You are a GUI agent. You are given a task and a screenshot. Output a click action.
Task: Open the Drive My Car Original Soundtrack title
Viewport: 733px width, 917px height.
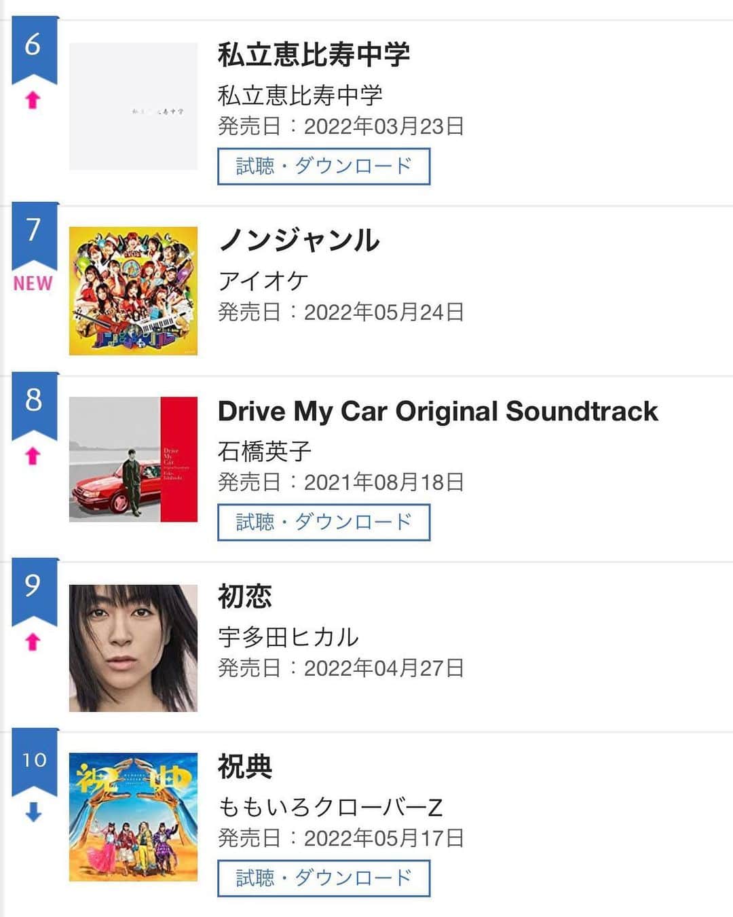point(438,412)
